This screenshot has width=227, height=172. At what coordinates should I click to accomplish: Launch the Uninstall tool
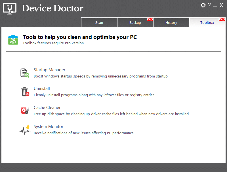[42, 89]
